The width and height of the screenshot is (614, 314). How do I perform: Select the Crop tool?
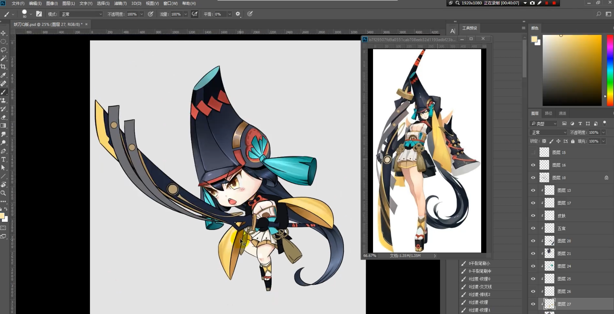point(3,67)
